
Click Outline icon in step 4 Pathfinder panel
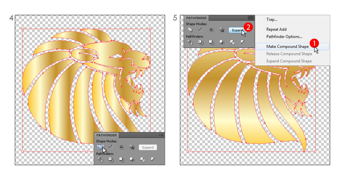coord(142,159)
